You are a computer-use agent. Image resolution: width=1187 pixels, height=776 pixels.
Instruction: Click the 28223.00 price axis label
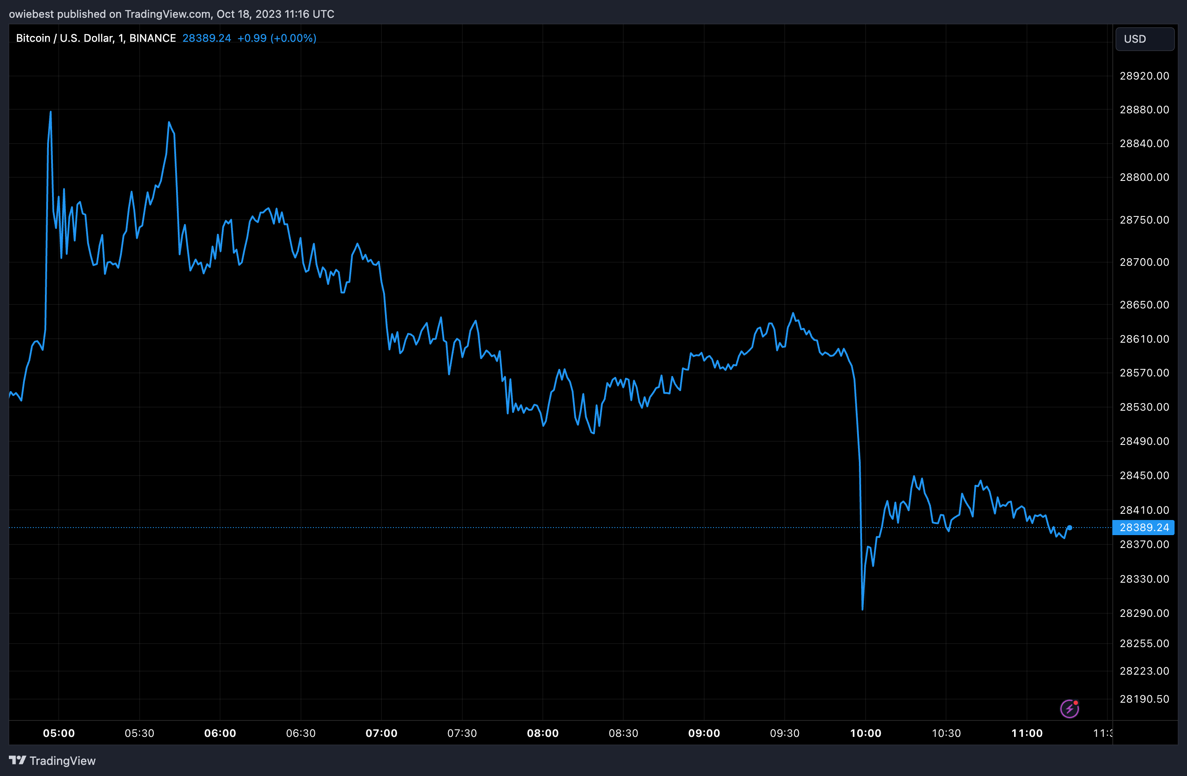pyautogui.click(x=1144, y=671)
